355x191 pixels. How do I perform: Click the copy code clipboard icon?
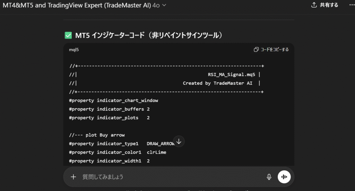click(x=256, y=49)
